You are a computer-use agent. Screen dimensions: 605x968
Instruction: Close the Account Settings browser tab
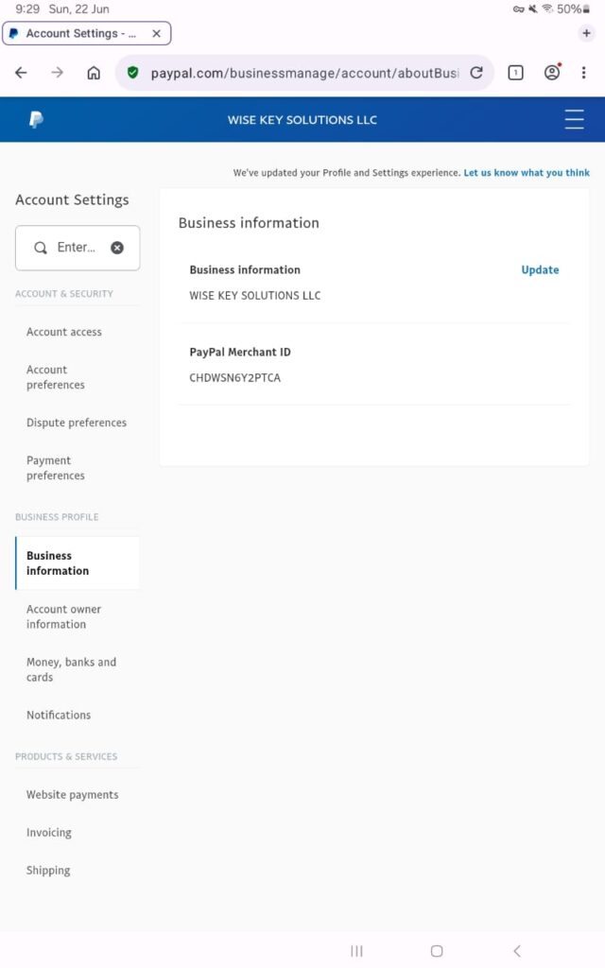tap(157, 33)
